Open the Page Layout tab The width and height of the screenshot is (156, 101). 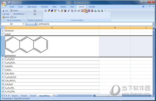[32, 7]
